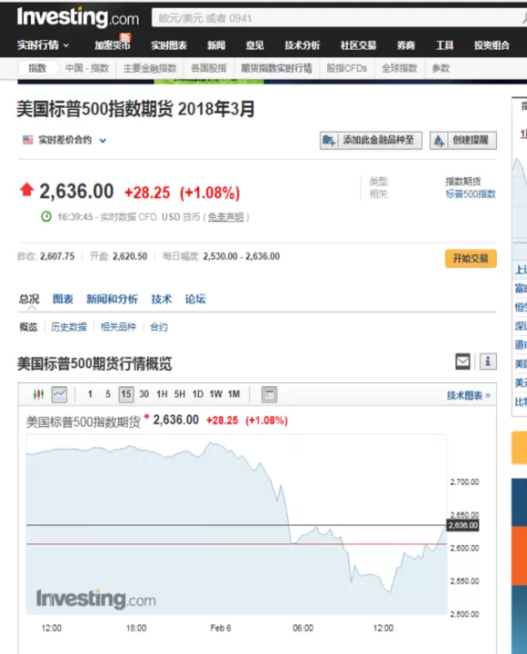Image resolution: width=527 pixels, height=654 pixels.
Task: Click the green clock icon
Action: 46,216
